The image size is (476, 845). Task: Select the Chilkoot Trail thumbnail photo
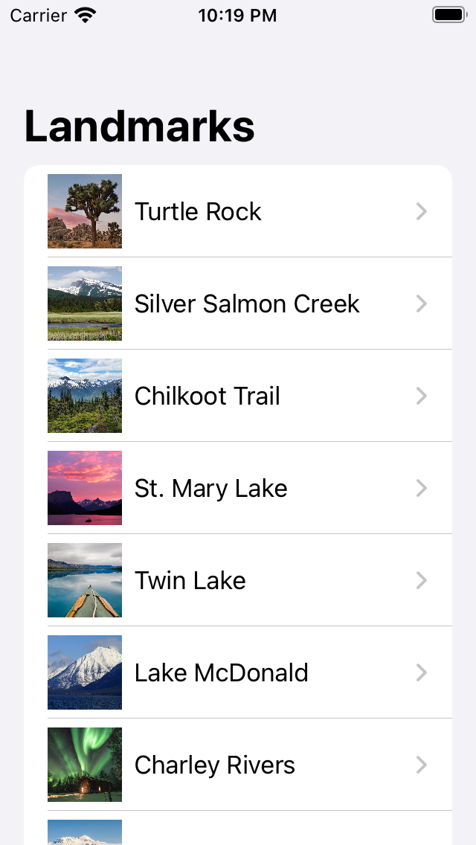[85, 396]
